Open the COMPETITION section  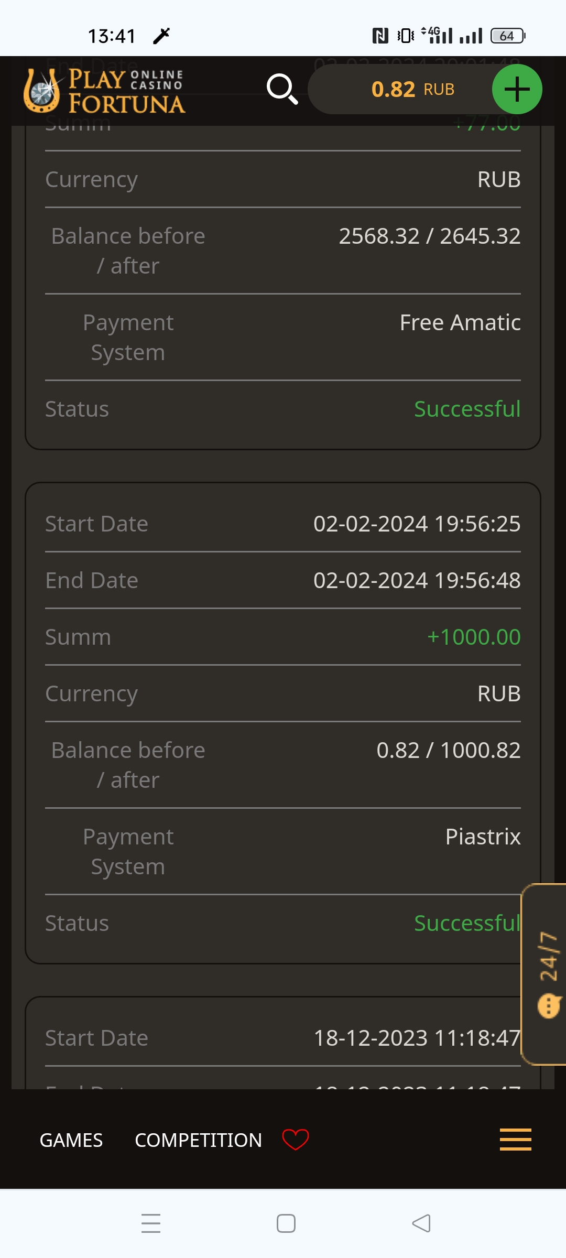point(198,1140)
